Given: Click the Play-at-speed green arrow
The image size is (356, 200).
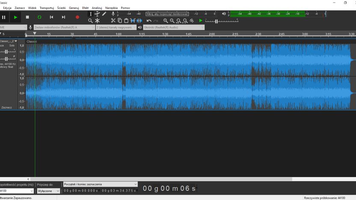Looking at the screenshot, I should (201, 21).
